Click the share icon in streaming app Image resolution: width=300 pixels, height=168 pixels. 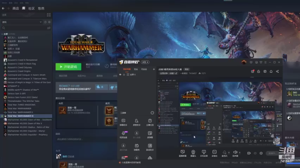277,71
